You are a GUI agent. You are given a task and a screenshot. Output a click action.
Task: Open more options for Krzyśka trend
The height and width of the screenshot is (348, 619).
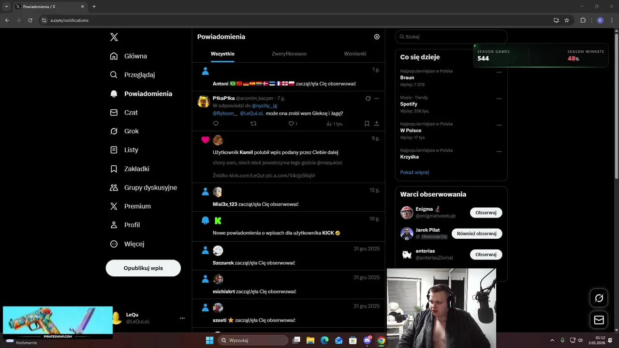499,152
